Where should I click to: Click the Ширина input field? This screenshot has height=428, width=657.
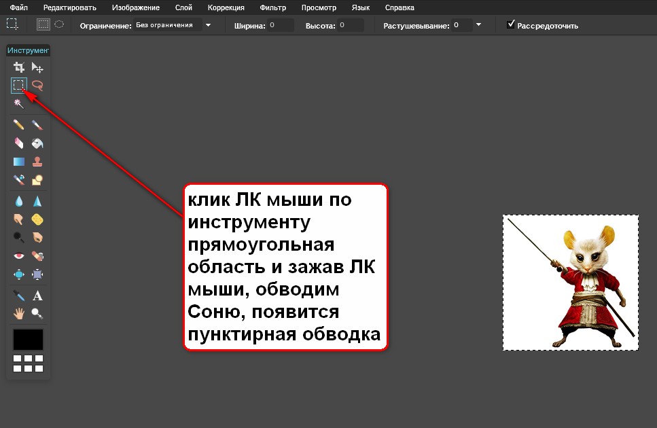[x=280, y=25]
